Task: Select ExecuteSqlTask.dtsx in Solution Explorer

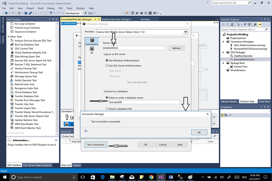Action: pyautogui.click(x=244, y=59)
